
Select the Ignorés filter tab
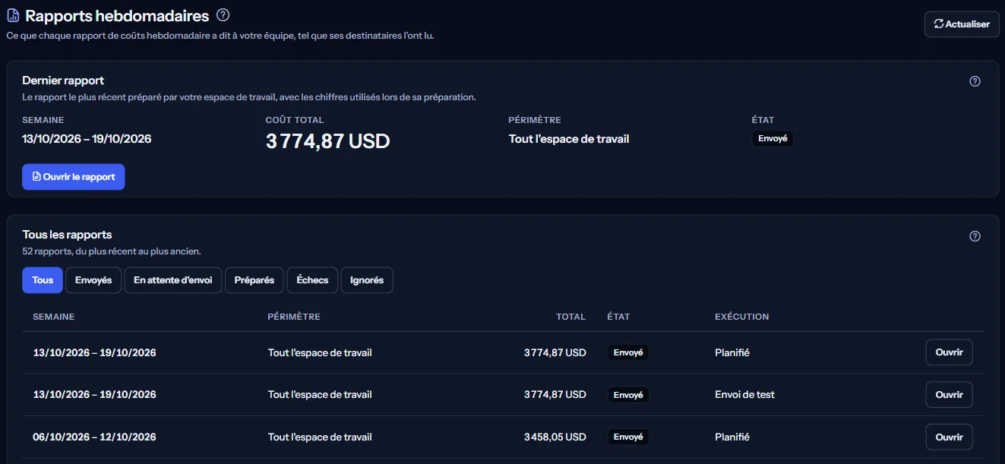click(367, 280)
